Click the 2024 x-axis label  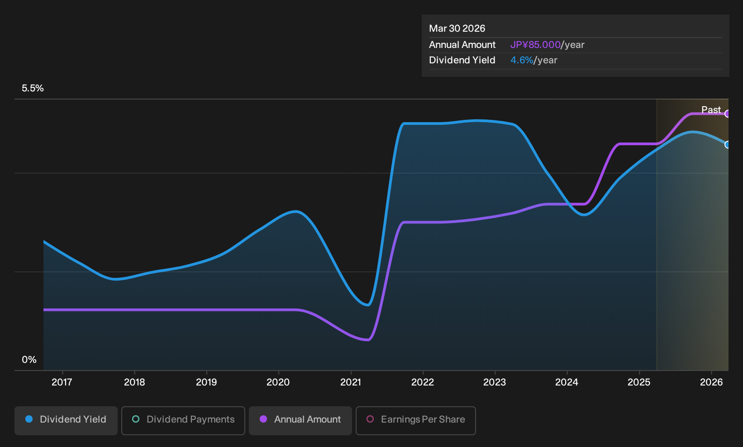pos(567,382)
